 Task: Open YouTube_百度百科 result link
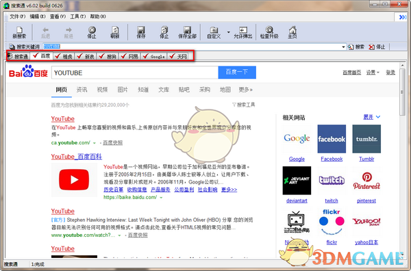coord(77,157)
